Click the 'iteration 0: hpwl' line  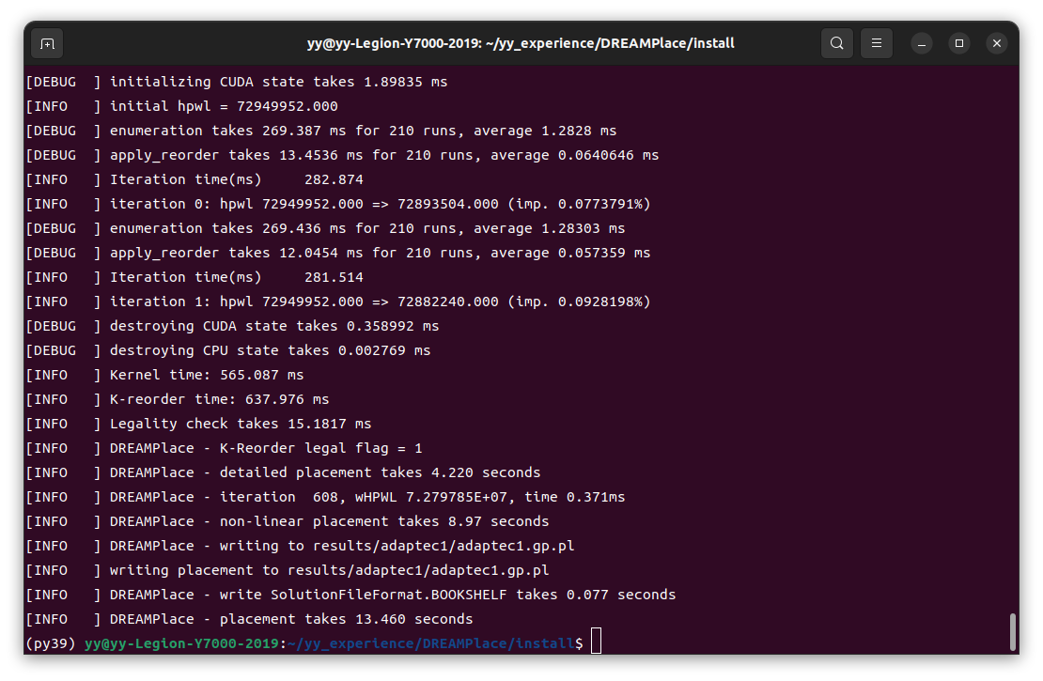tap(338, 204)
